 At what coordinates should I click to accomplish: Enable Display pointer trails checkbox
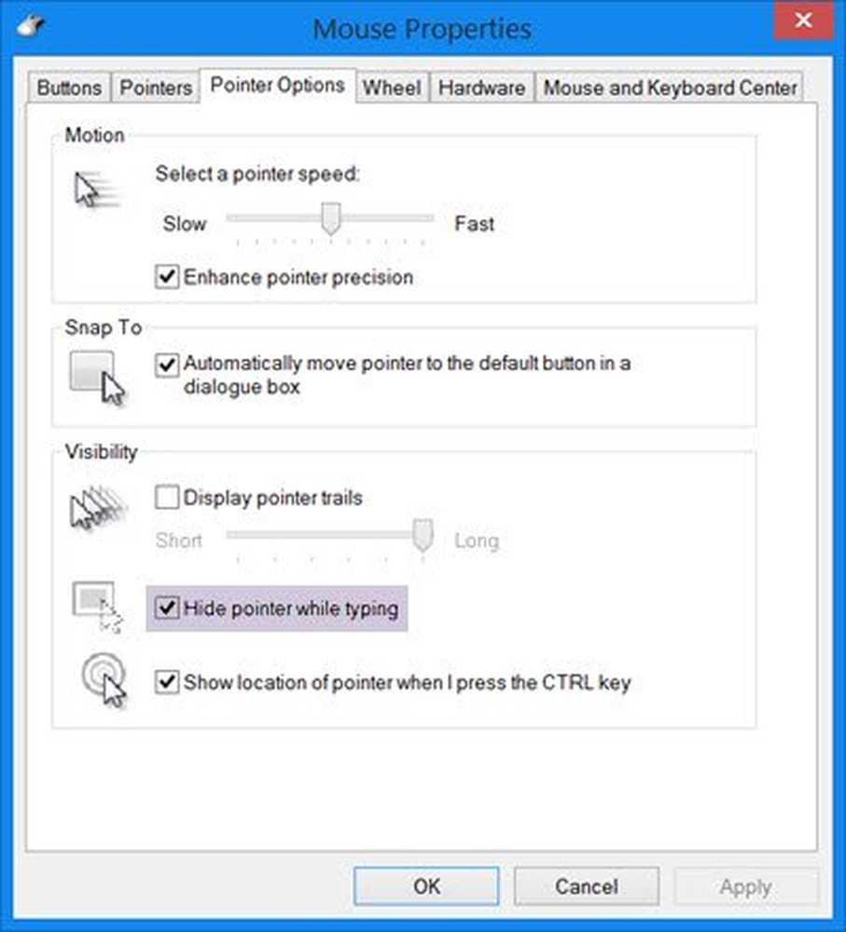point(168,499)
